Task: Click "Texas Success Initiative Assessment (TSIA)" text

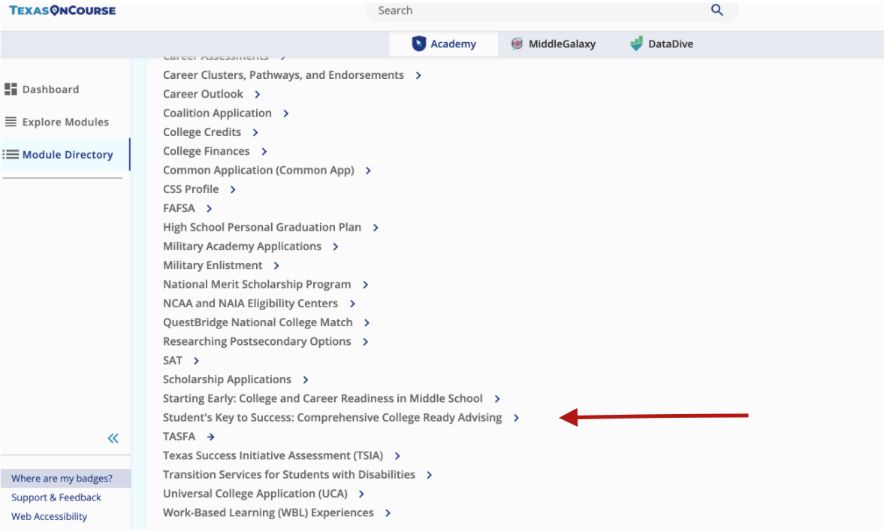Action: point(273,455)
